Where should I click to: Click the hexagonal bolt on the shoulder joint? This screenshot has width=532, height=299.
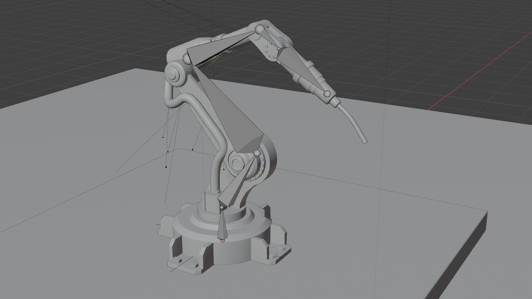237,163
